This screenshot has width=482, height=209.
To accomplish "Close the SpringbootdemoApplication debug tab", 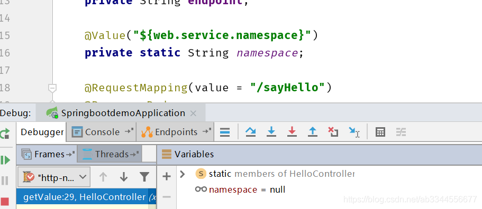I will coord(193,113).
